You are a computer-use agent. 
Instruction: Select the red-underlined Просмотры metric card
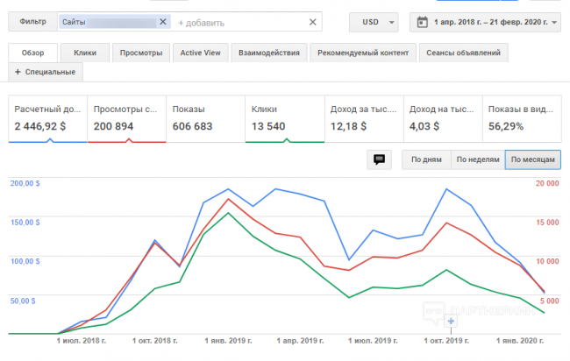point(125,118)
